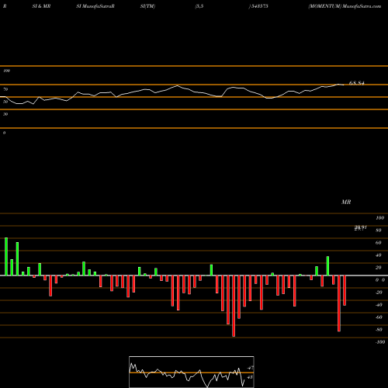Viewport: 388px width, 388px height.
Task: Click the momentum axis label '-80'
Action: [379, 330]
